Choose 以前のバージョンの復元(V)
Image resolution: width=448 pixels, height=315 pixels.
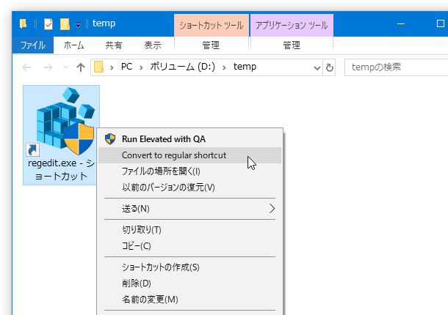[x=189, y=188]
